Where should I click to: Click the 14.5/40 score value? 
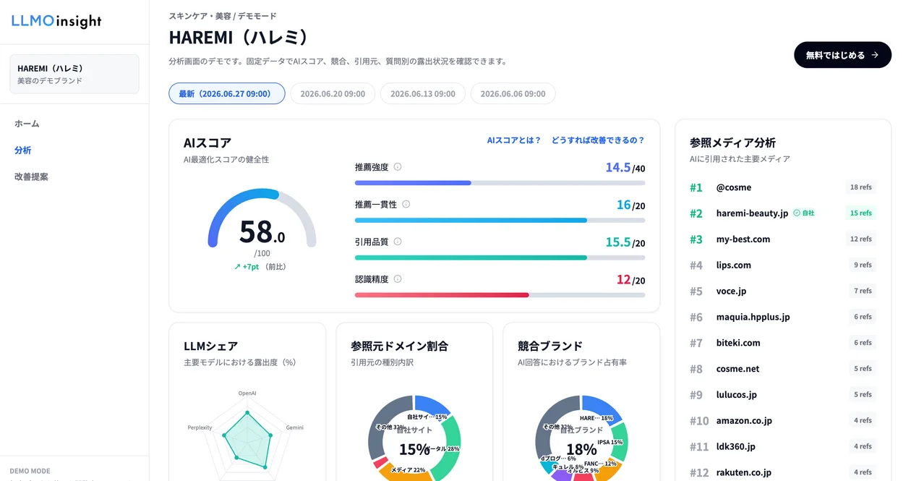coord(625,168)
